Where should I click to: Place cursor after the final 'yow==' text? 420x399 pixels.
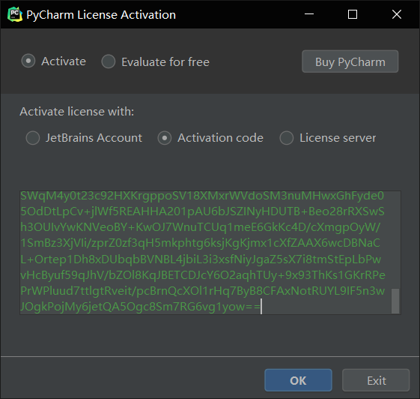pyautogui.click(x=262, y=307)
